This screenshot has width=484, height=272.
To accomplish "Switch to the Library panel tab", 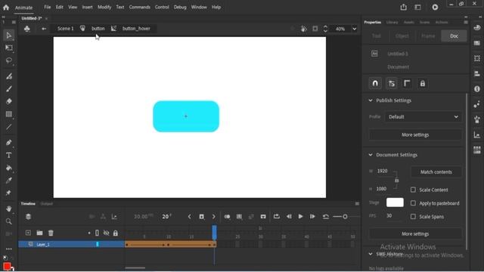I will pos(392,22).
